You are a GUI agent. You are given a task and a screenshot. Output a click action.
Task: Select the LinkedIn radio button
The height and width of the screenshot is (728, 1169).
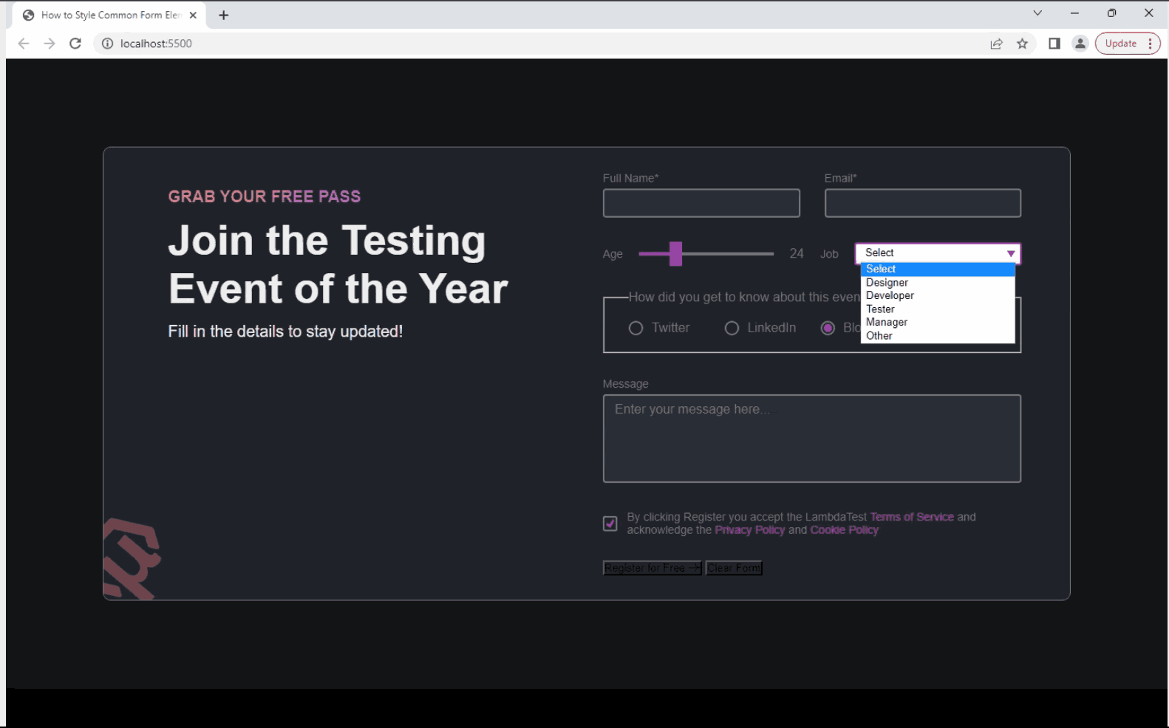732,328
